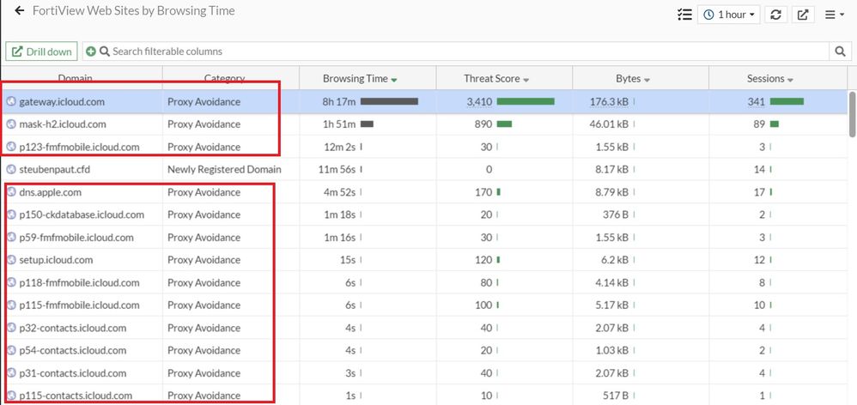The height and width of the screenshot is (405, 857).
Task: Click the magnifier search button at right
Action: click(x=840, y=51)
